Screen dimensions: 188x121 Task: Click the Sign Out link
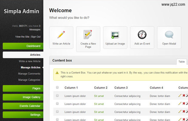pyautogui.click(x=36, y=37)
